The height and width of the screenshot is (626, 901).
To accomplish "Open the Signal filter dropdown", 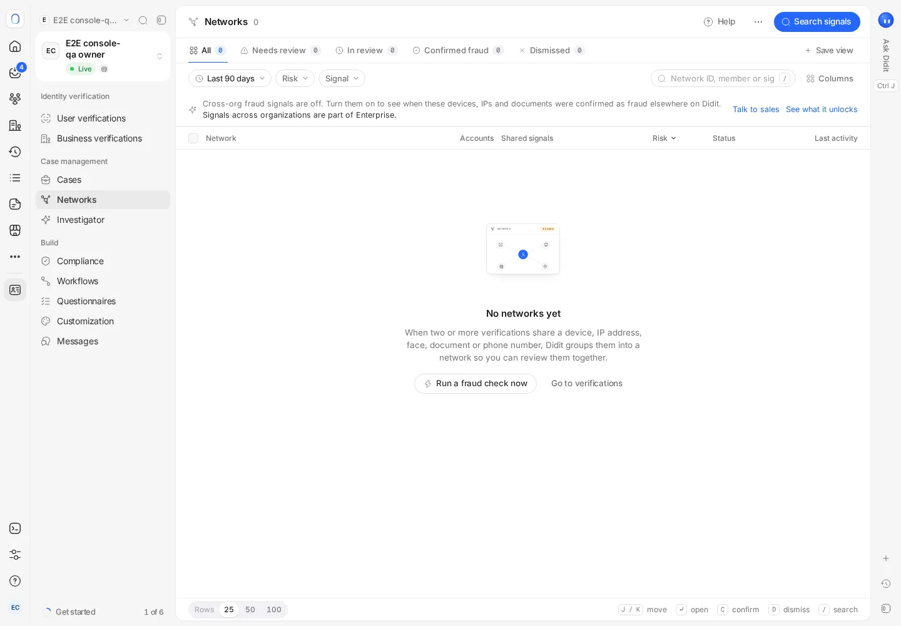I will coord(342,78).
